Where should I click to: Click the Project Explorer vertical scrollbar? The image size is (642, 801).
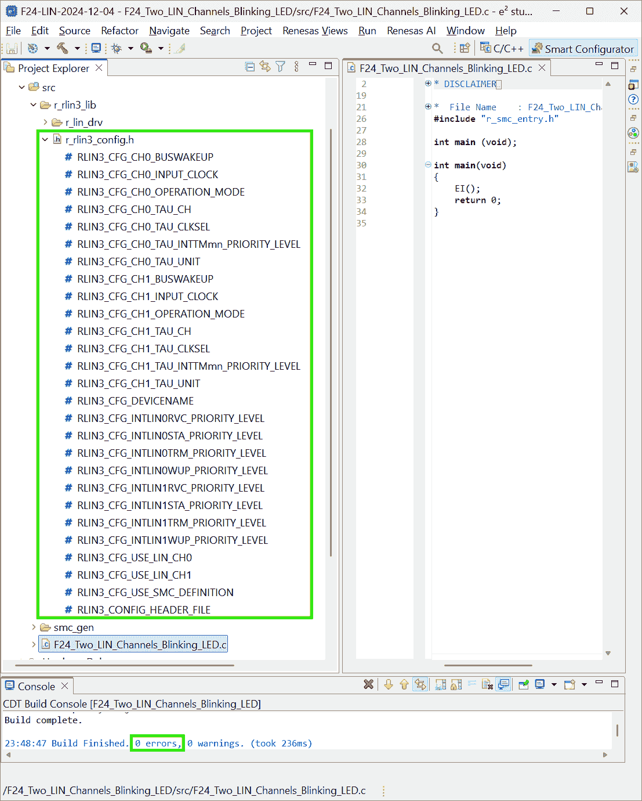tap(331, 342)
